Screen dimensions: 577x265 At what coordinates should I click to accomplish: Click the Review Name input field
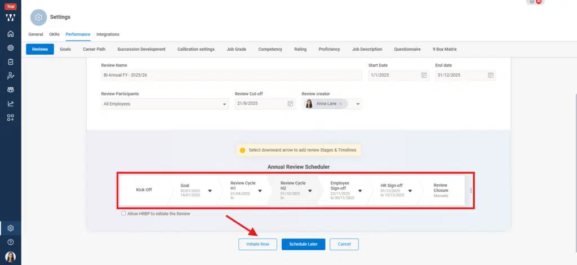pyautogui.click(x=232, y=75)
